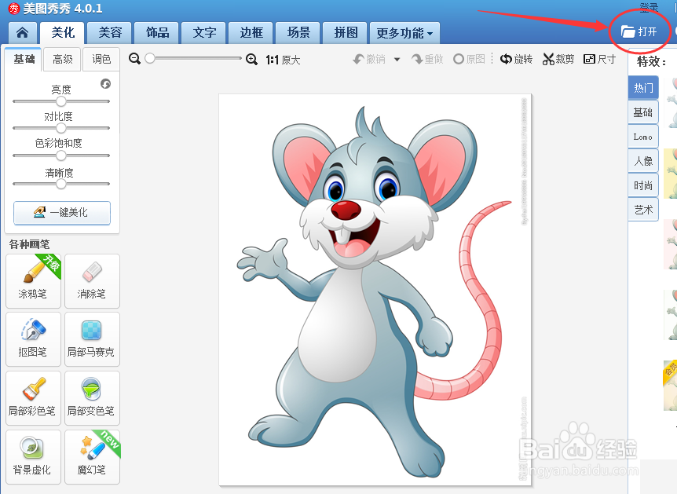This screenshot has height=494, width=677.
Task: Click the 打开 open file button
Action: (639, 31)
